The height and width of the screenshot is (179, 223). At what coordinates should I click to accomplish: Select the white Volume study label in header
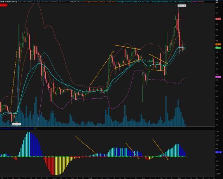pos(73,2)
